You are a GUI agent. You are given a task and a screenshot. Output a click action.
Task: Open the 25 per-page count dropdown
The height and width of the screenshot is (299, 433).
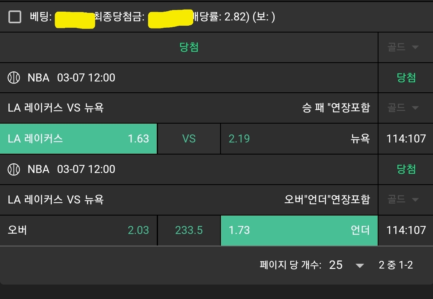click(x=346, y=265)
